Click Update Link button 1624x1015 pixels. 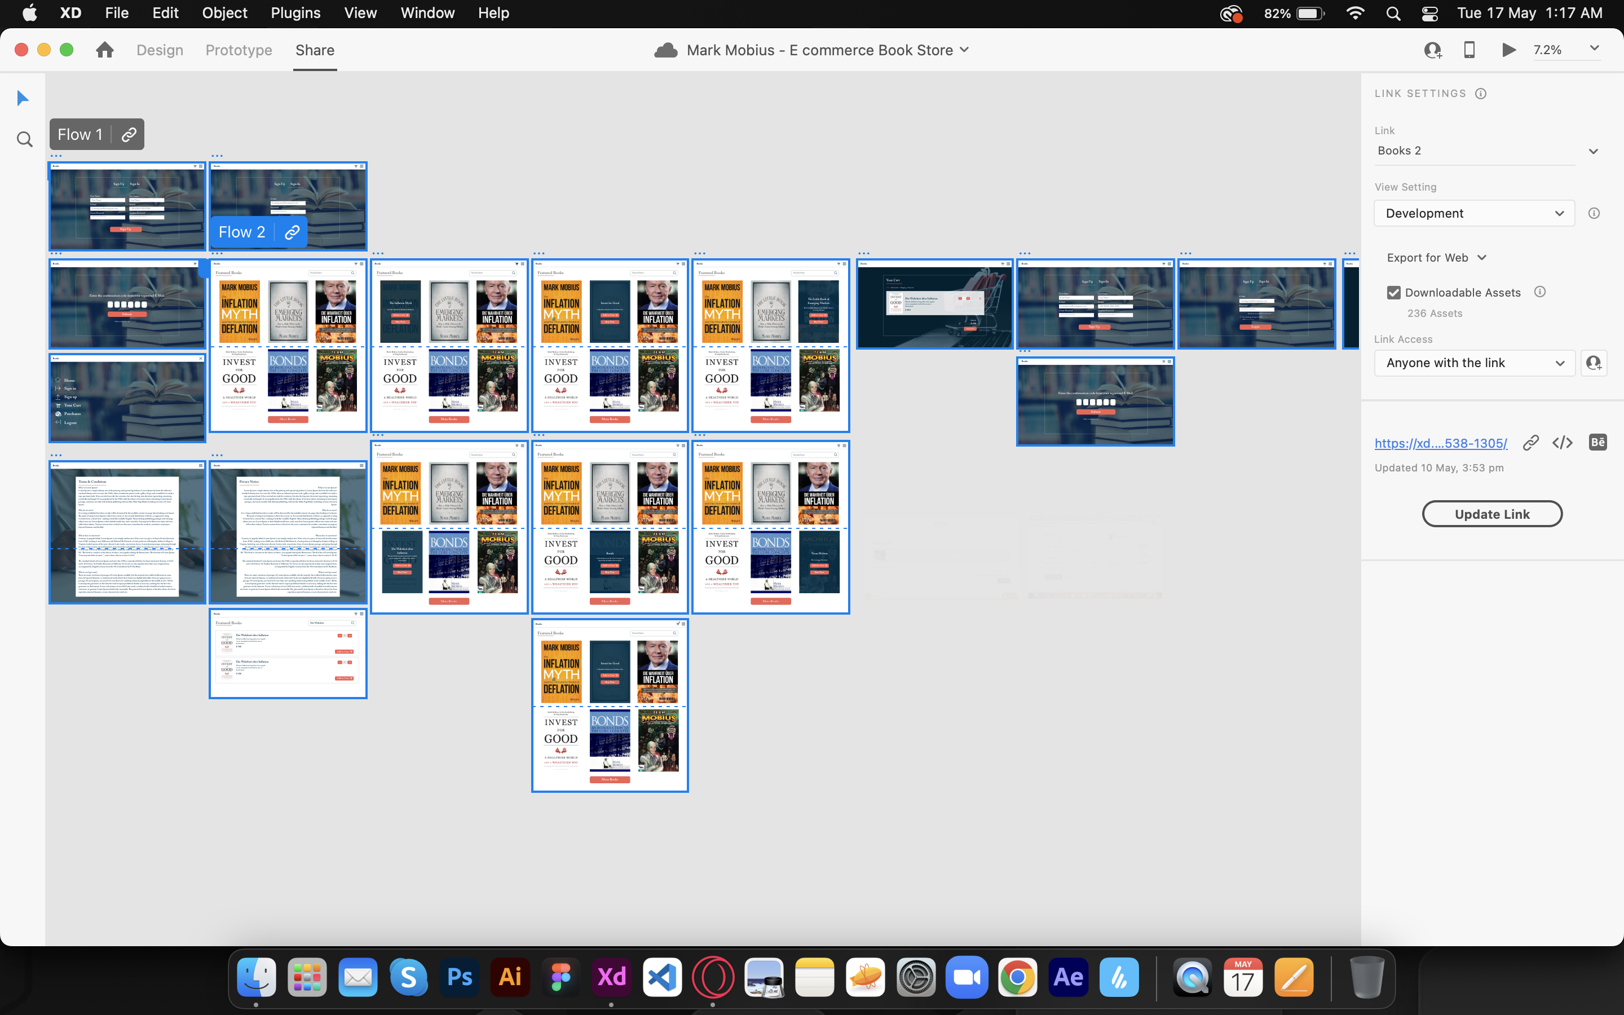coord(1492,514)
